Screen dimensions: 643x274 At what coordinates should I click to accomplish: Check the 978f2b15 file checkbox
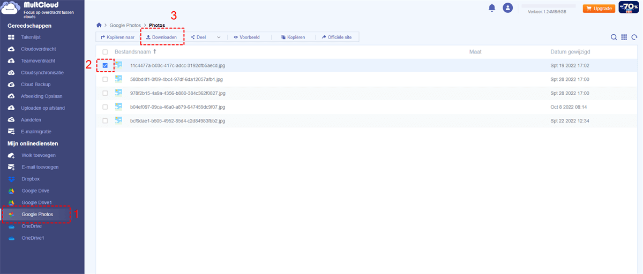click(x=105, y=93)
